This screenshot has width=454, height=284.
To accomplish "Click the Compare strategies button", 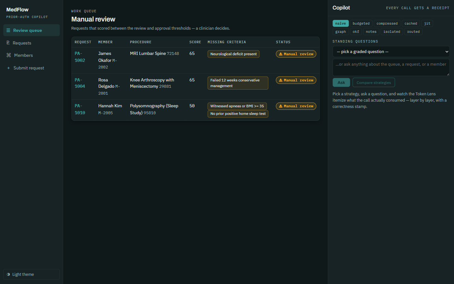I will tap(374, 82).
